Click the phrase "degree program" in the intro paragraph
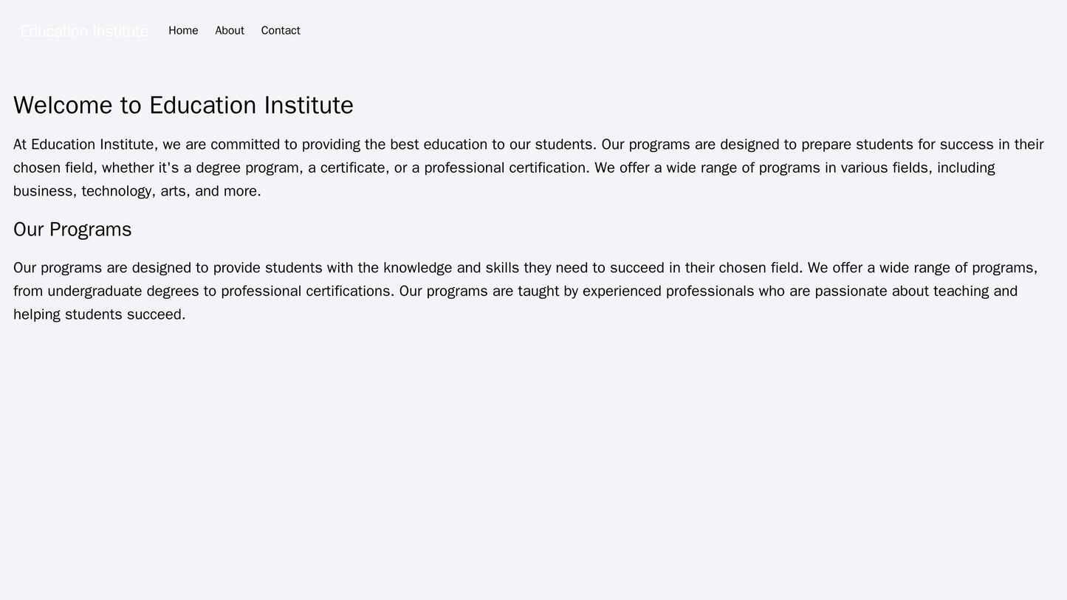 [250, 168]
